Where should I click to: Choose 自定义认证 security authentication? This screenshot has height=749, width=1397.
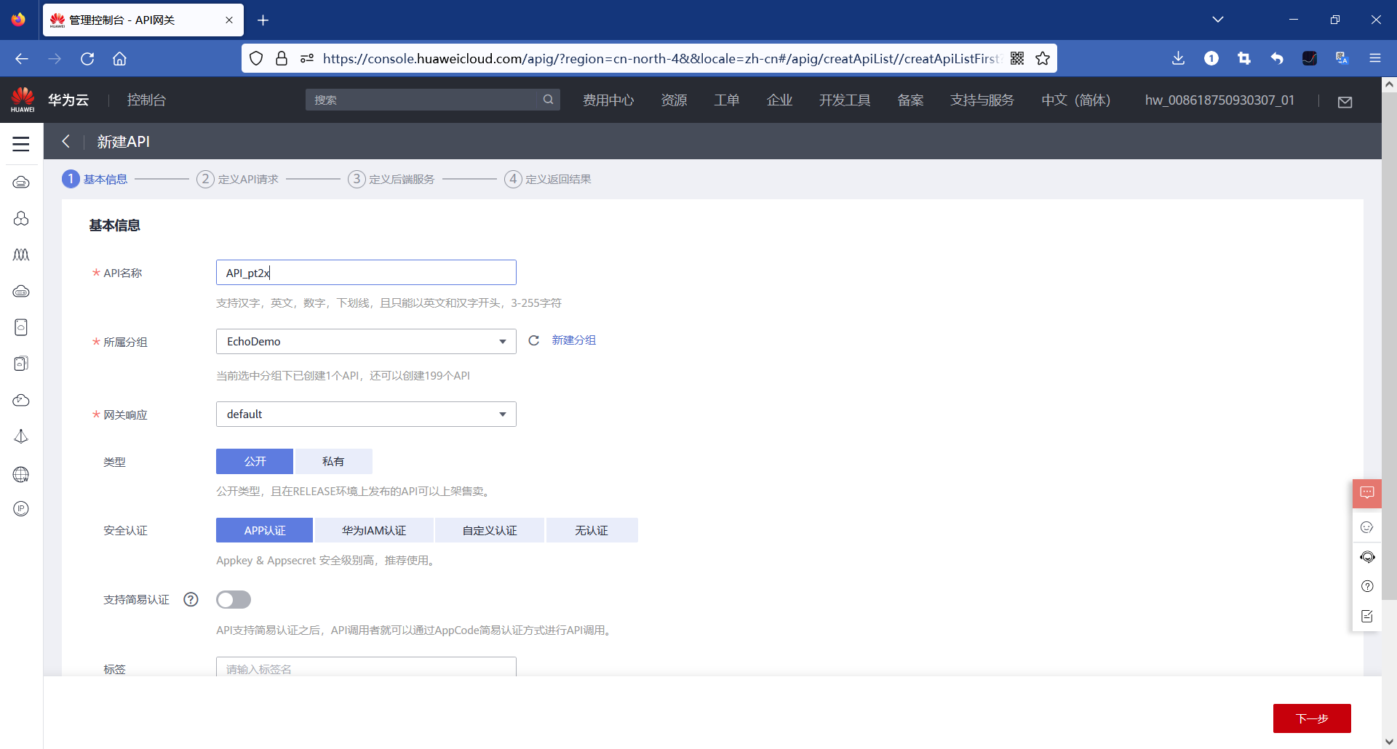(x=490, y=530)
